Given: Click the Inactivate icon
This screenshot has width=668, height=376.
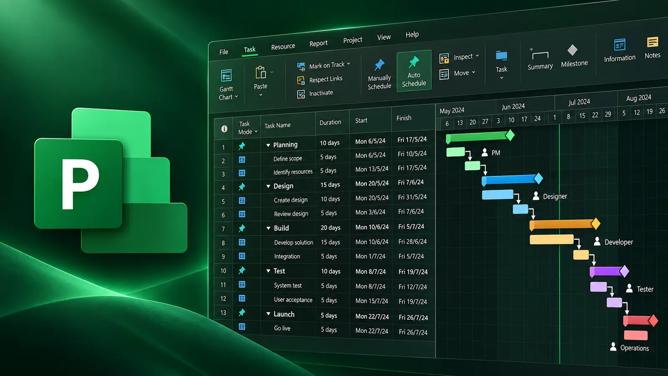Looking at the screenshot, I should [301, 94].
